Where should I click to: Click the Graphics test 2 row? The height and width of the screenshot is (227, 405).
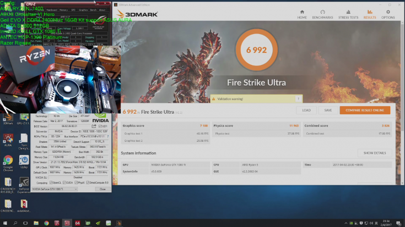165,141
